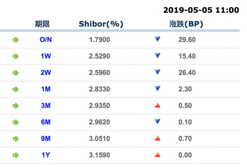This screenshot has height=167, width=247.
Task: Open the 9M term link
Action: pyautogui.click(x=46, y=138)
